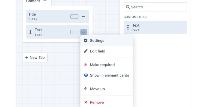Open the Content tab ellipsis menu
Image resolution: width=207 pixels, height=107 pixels.
pyautogui.click(x=44, y=1)
